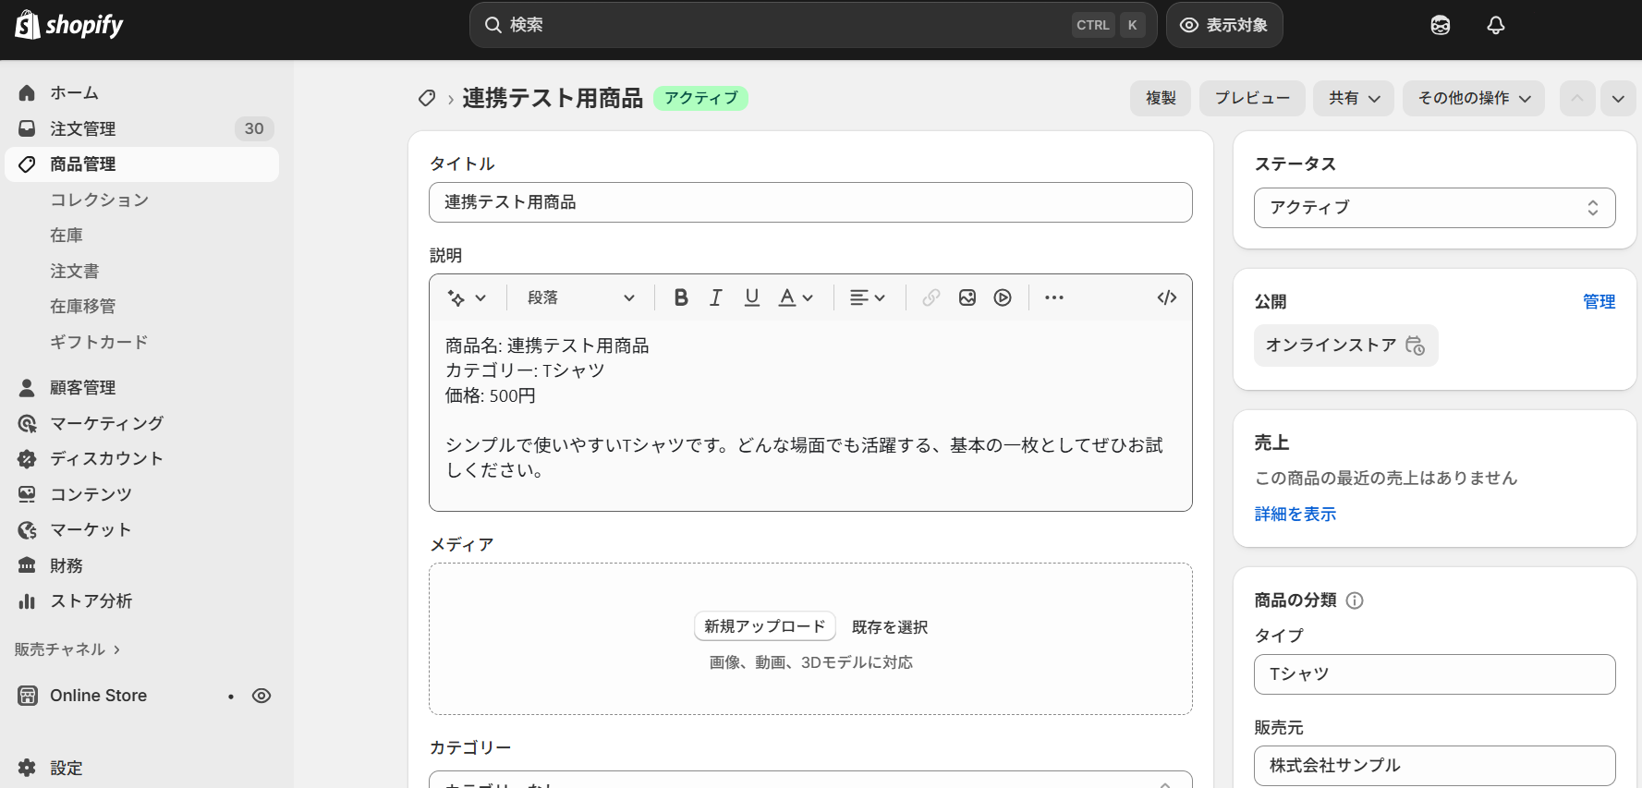The width and height of the screenshot is (1642, 788).
Task: Click 新規アップロード button
Action: 765,626
